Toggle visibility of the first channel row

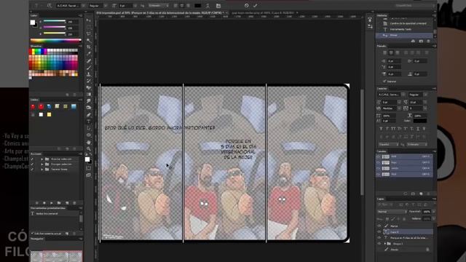click(x=379, y=156)
